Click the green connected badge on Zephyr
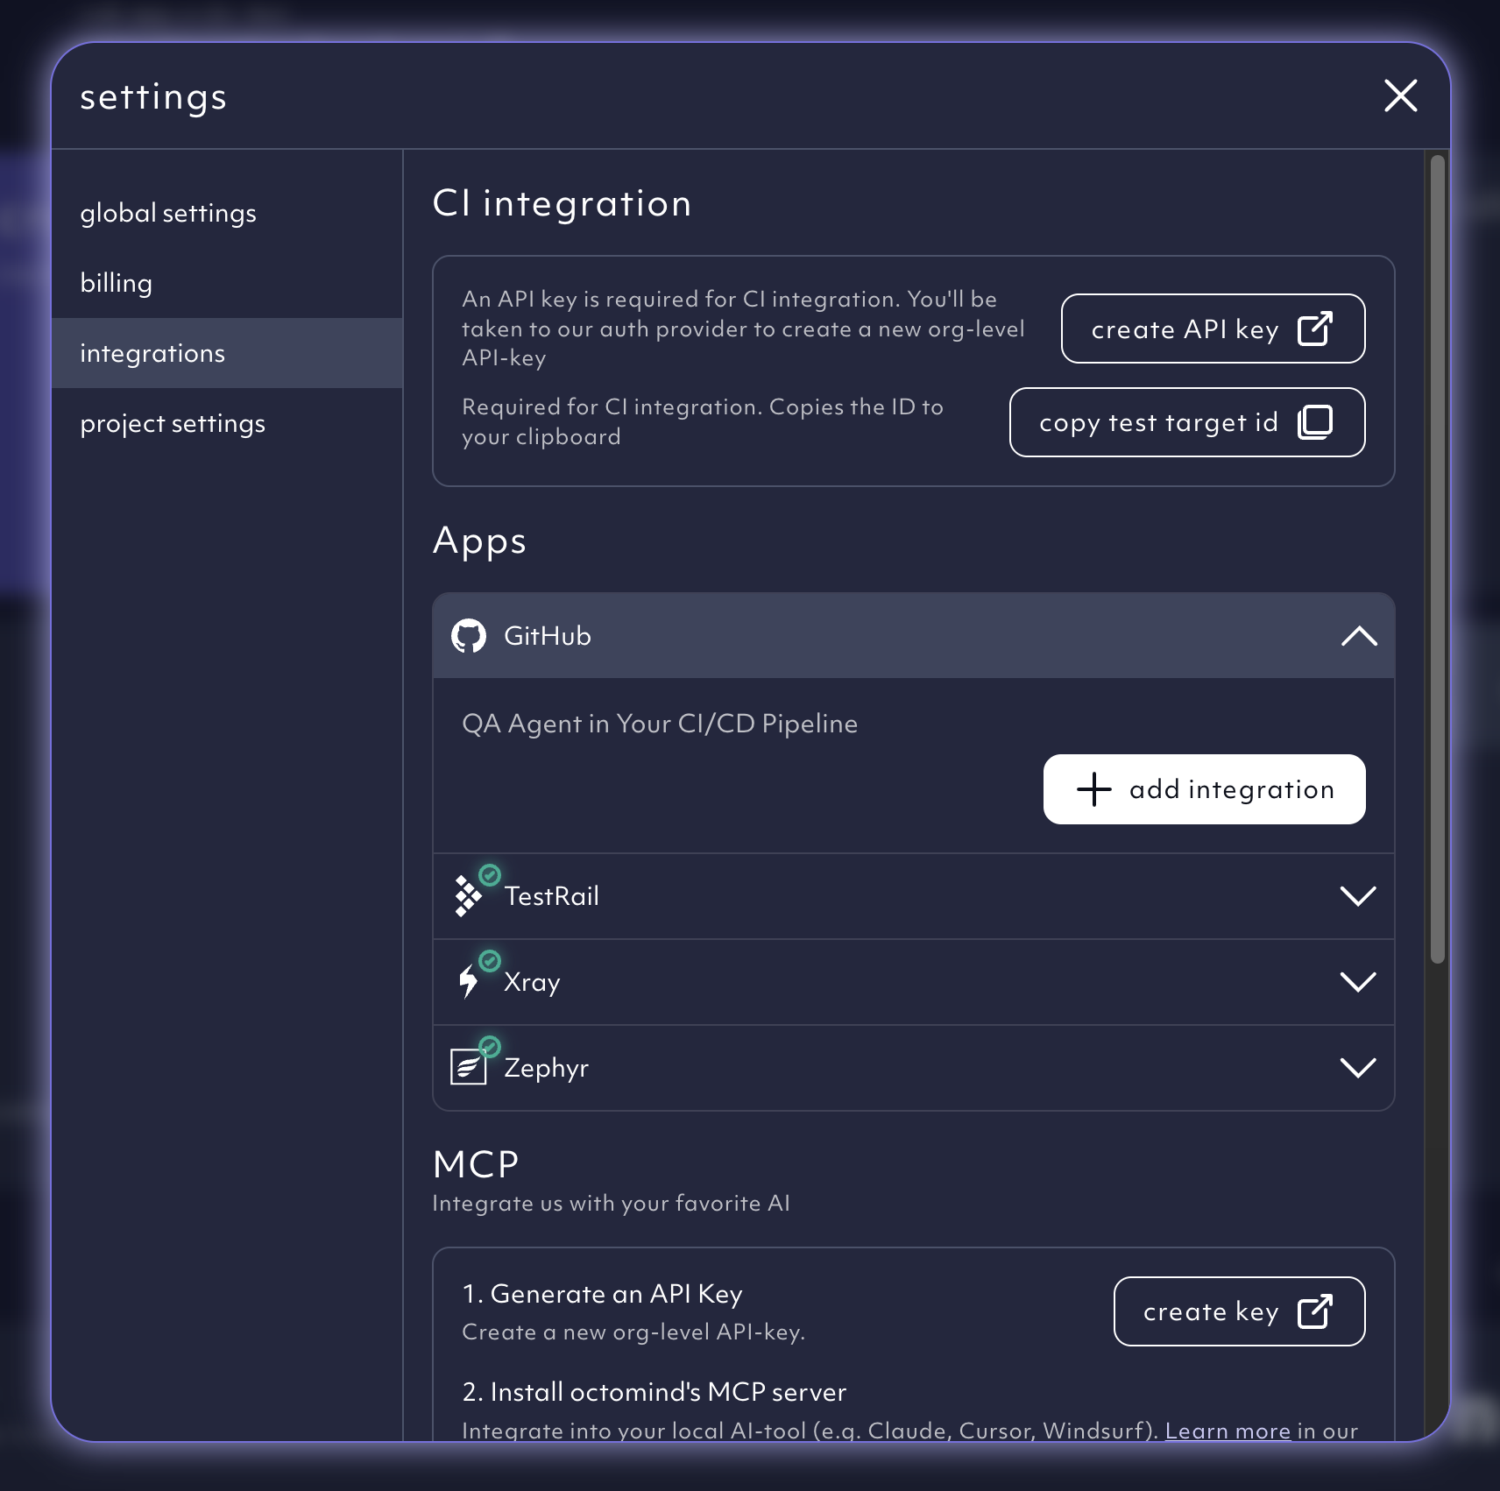1500x1491 pixels. [490, 1046]
